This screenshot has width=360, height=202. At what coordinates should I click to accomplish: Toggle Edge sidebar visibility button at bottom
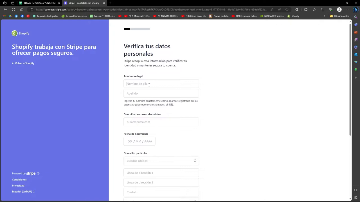click(x=356, y=190)
